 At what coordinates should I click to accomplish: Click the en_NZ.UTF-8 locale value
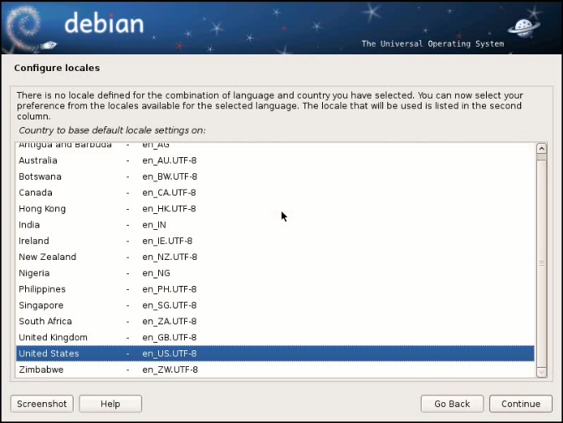[x=170, y=257]
